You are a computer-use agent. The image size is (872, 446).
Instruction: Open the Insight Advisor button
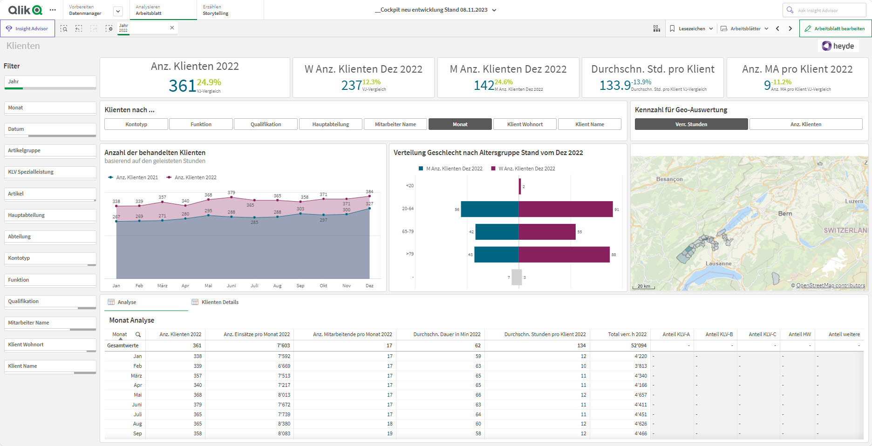(27, 29)
